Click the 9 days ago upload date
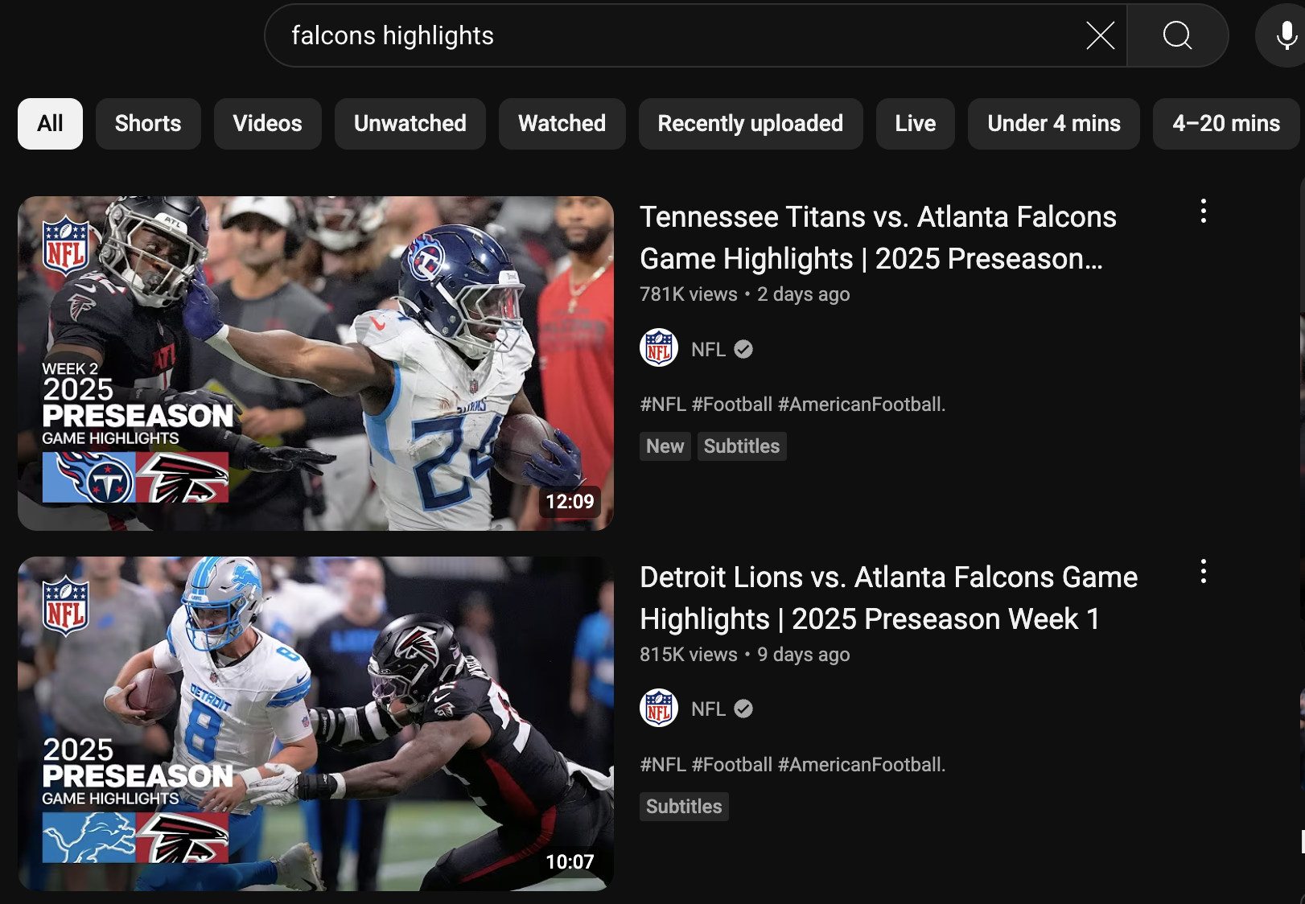Screen dimensions: 1305x904 804,655
